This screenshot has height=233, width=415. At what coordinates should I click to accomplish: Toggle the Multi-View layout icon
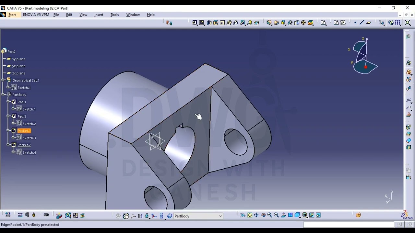[290, 215]
